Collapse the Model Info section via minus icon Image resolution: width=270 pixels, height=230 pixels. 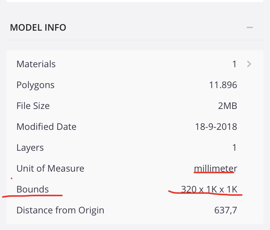249,27
